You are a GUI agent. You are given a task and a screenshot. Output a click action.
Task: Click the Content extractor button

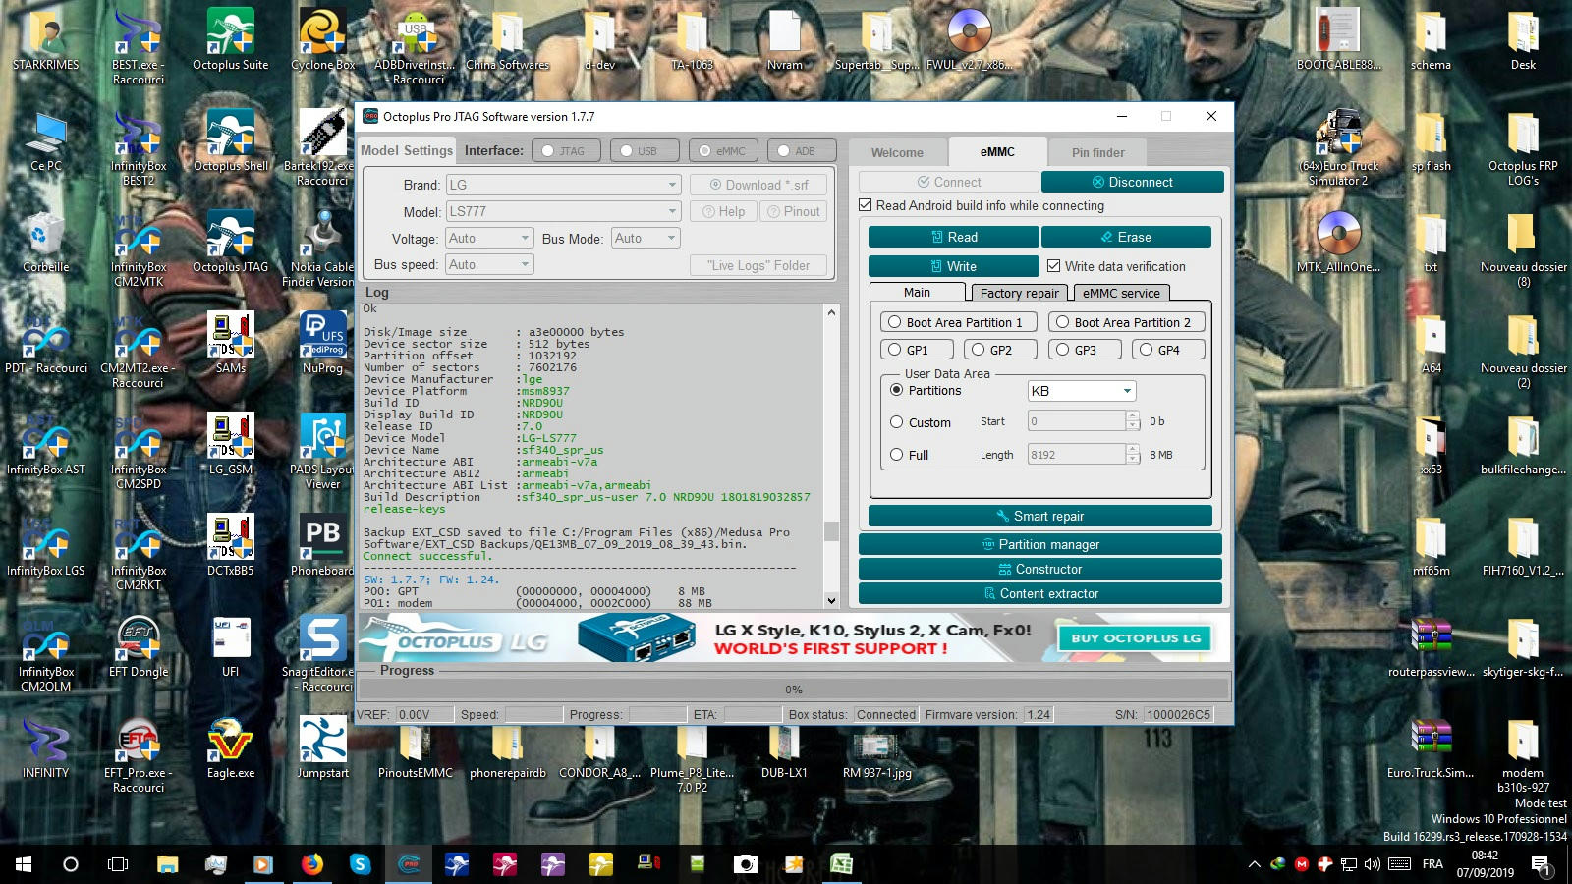(x=1039, y=593)
